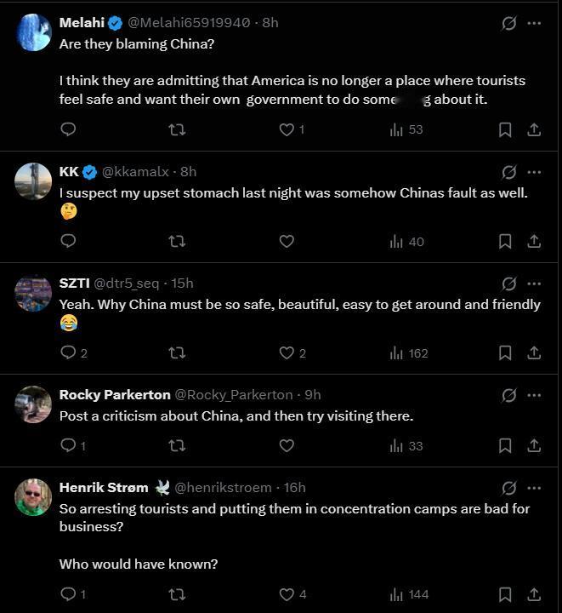The width and height of the screenshot is (562, 613).
Task: Like Melahi's tweet about China
Action: coord(287,129)
